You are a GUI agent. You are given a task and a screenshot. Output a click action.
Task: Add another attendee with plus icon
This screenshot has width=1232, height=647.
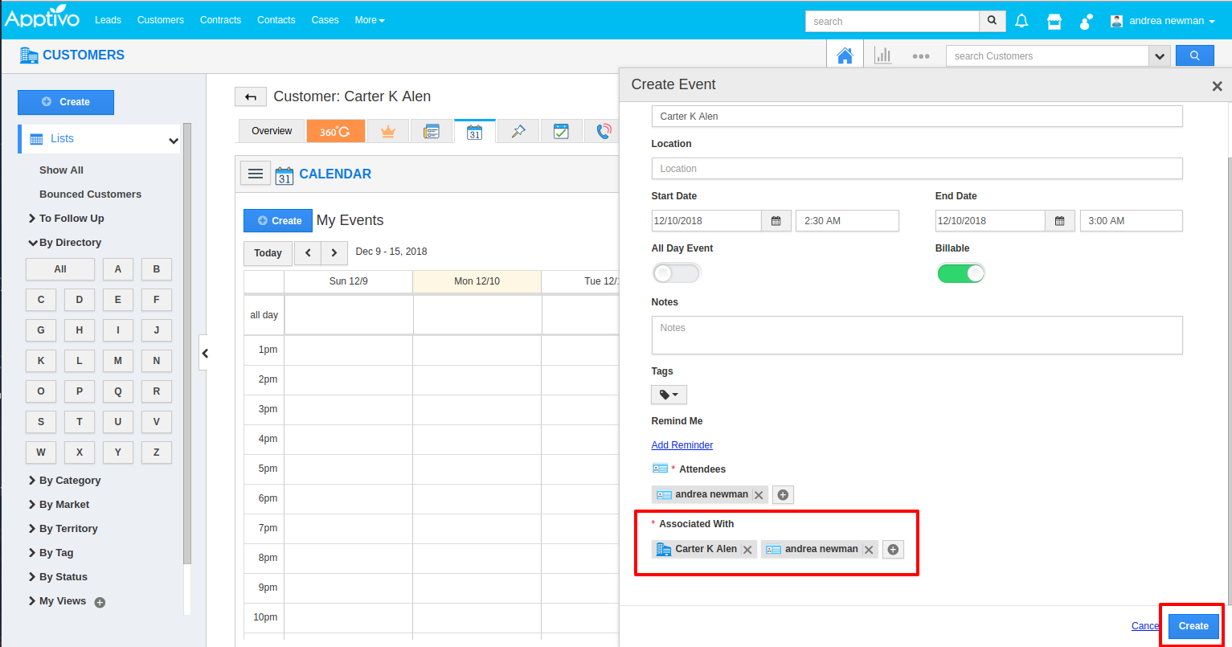783,495
